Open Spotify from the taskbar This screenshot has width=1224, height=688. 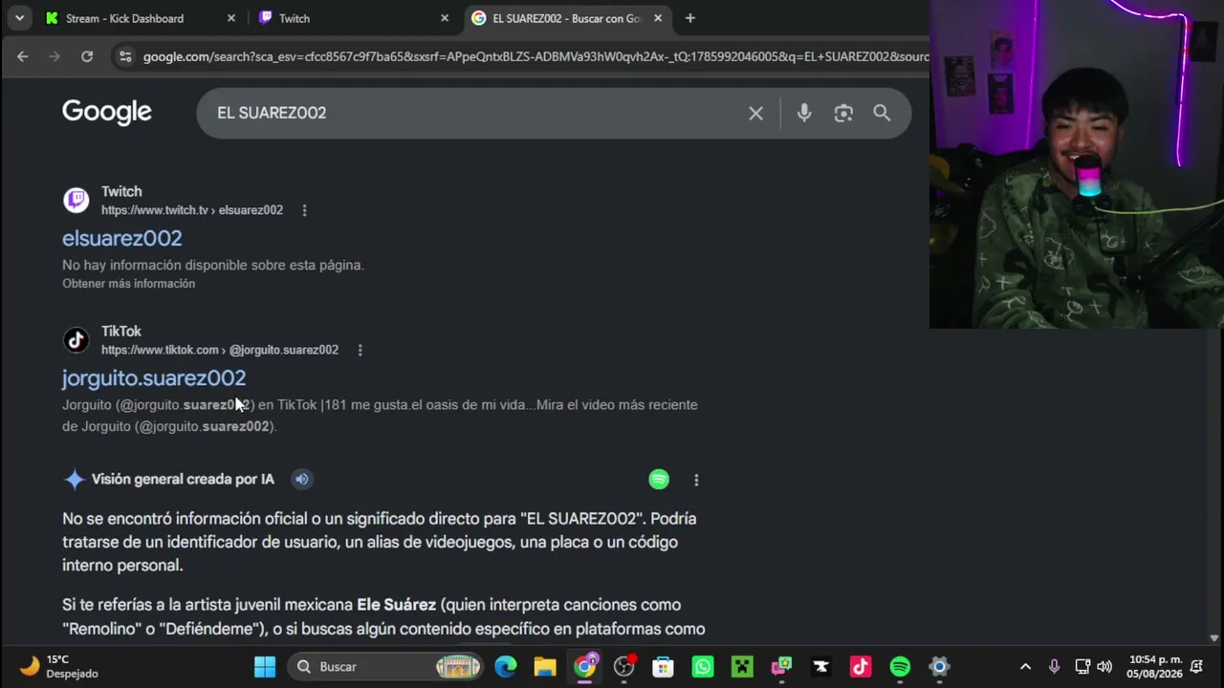click(900, 667)
